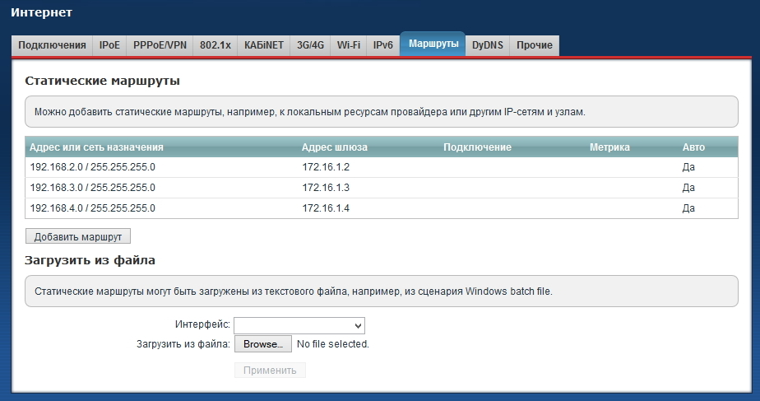Open the PPPoE/VPN tab
The height and width of the screenshot is (401, 760).
point(160,45)
